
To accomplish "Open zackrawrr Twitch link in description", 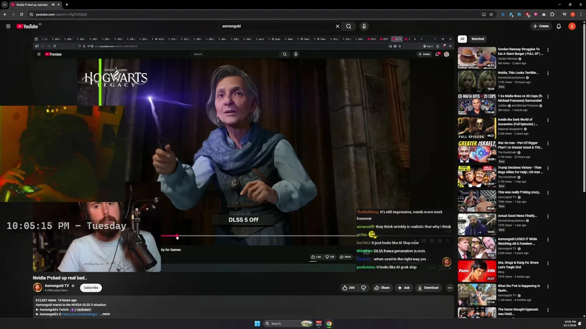I will 81,310.
